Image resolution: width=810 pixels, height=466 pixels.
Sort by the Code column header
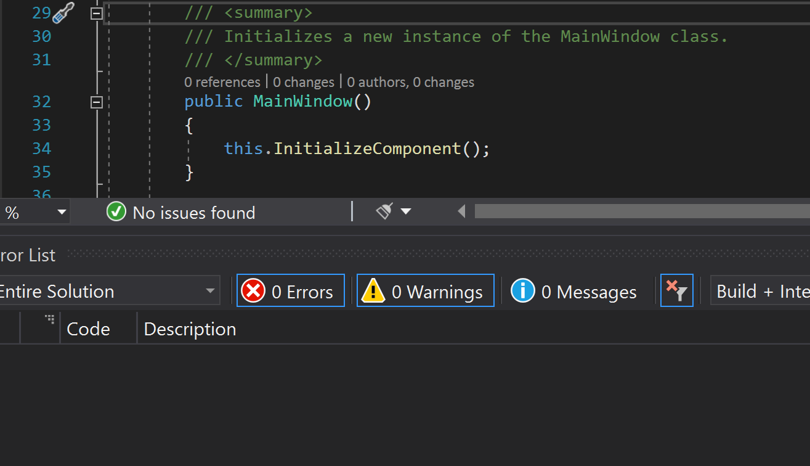tap(89, 329)
